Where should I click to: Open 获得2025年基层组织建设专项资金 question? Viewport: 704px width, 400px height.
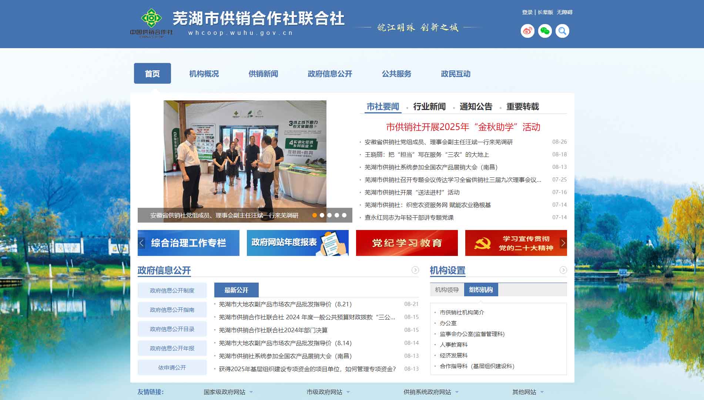[307, 369]
